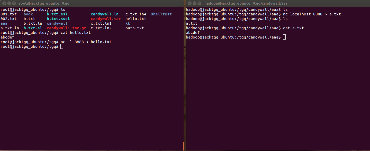The width and height of the screenshot is (370, 151).
Task: Click the a.txt output line in hadoop terminal
Action: point(192,23)
